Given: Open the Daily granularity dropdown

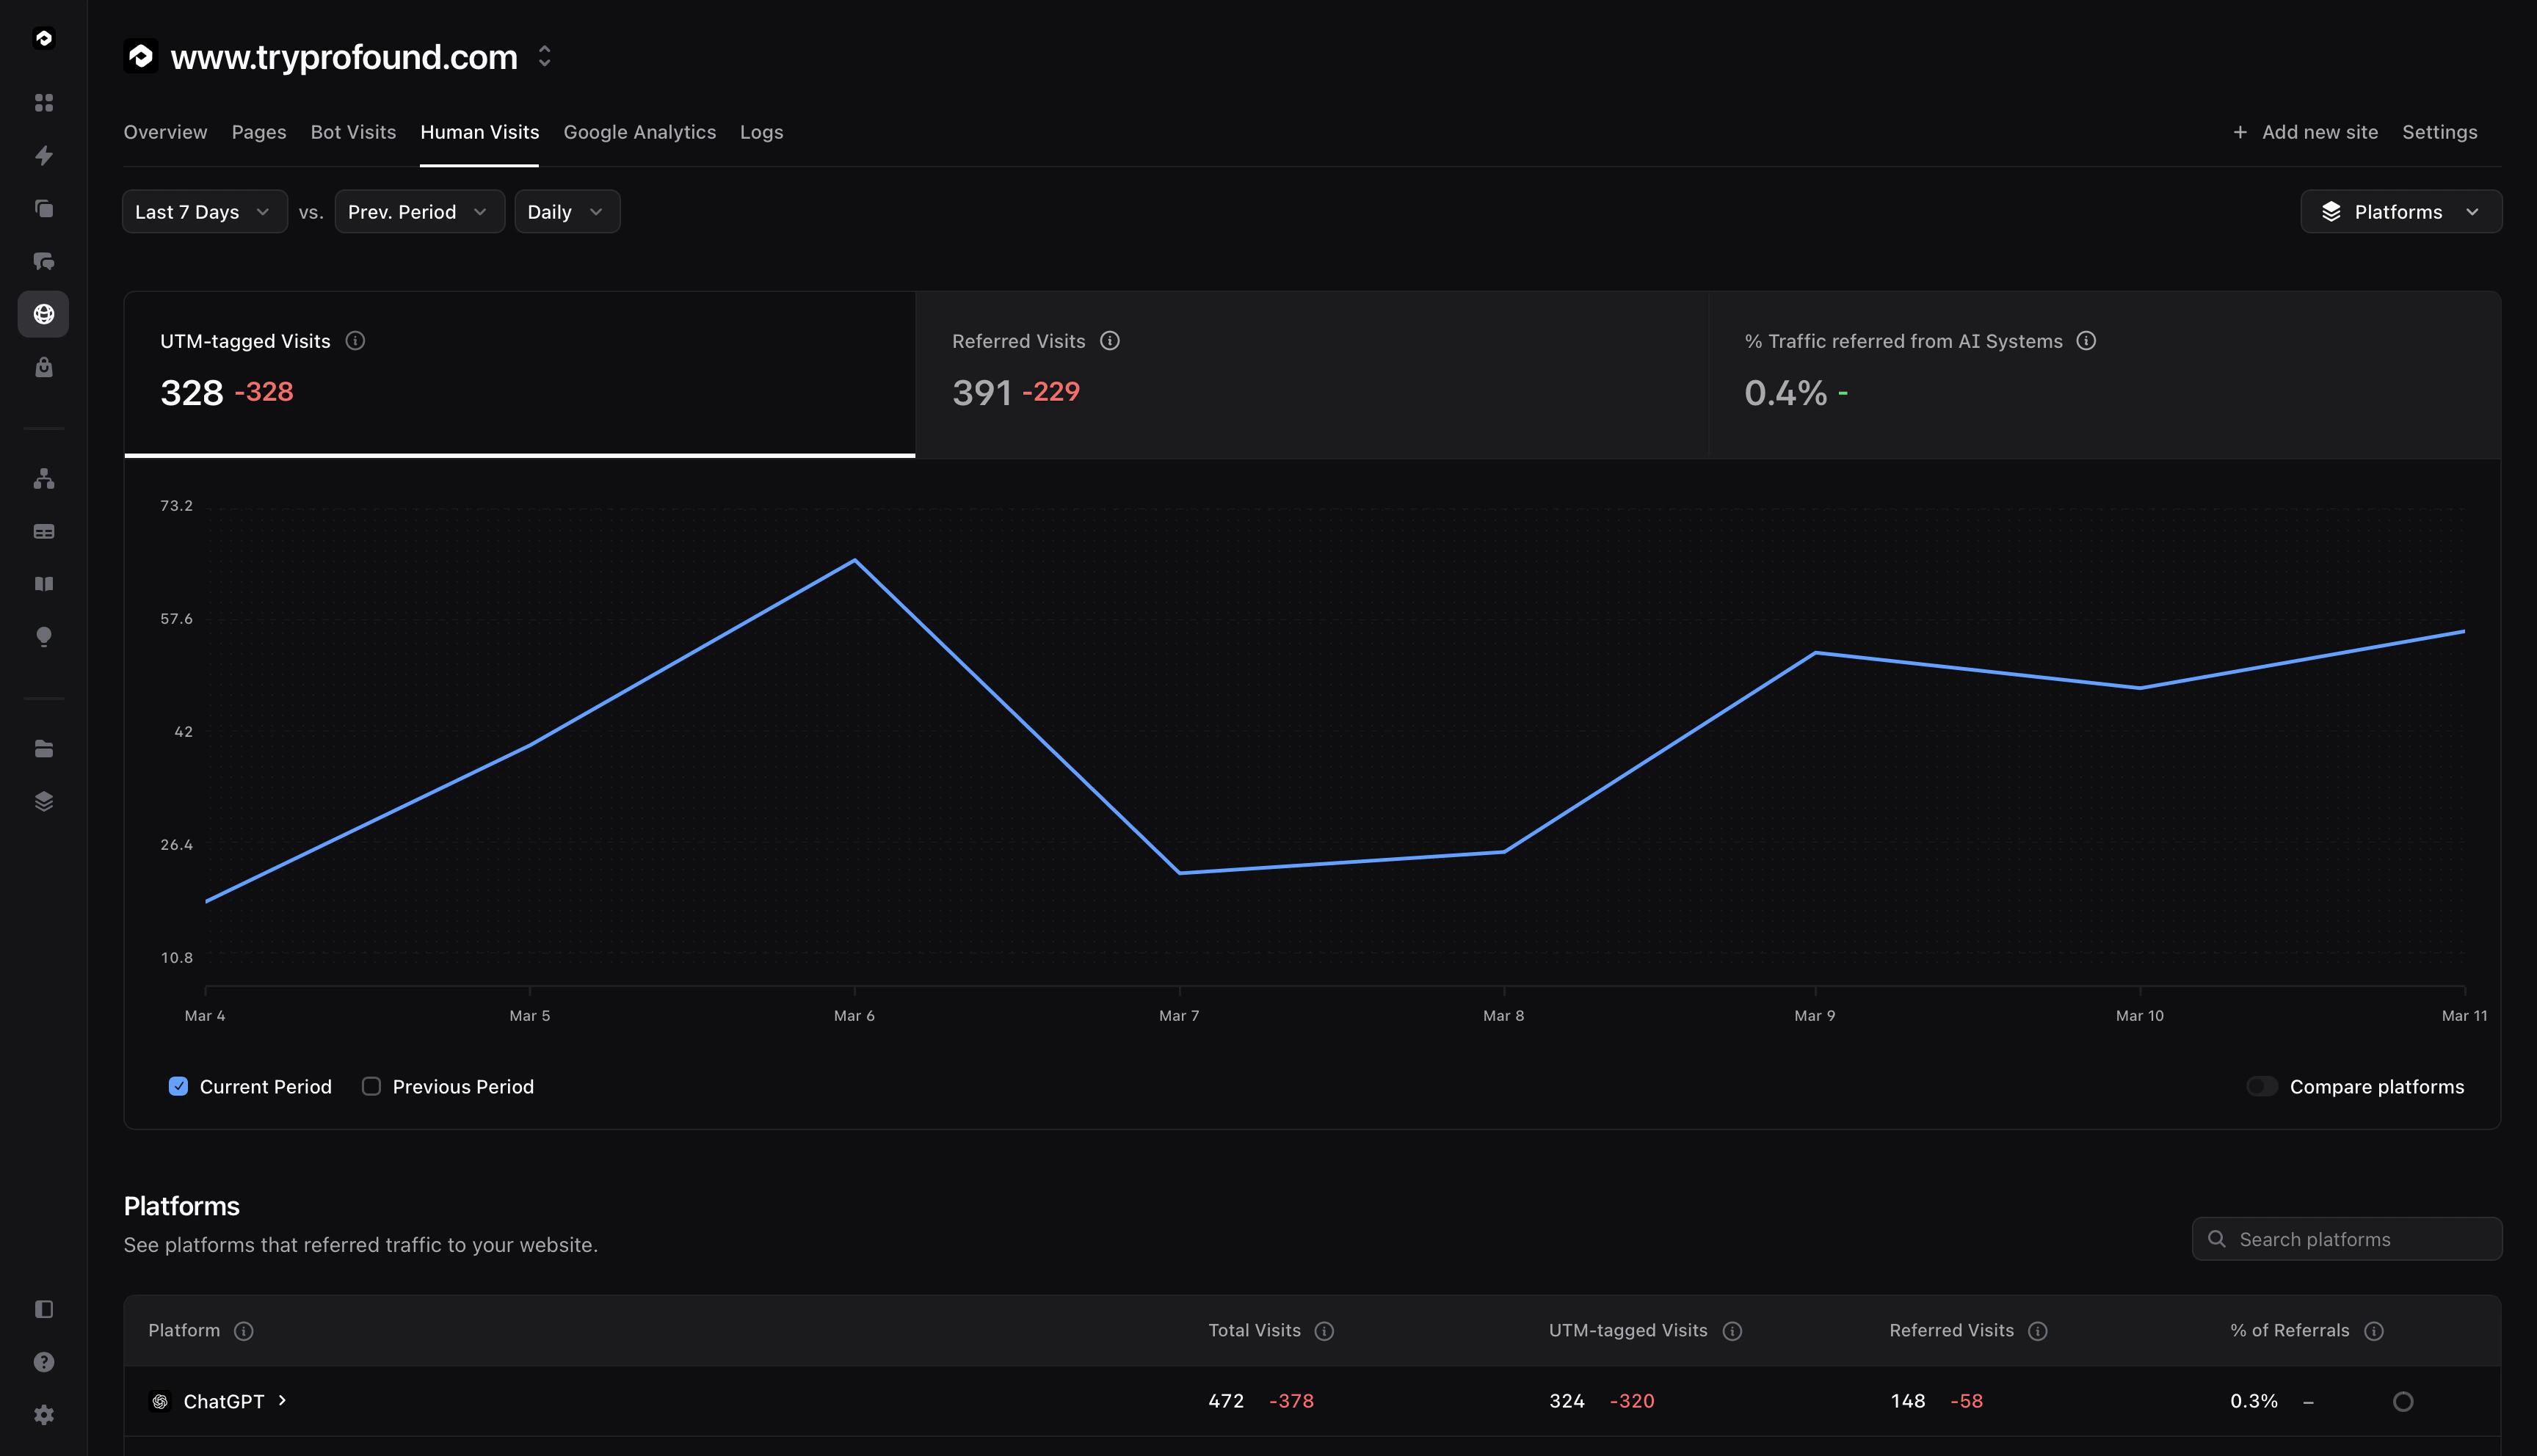Looking at the screenshot, I should (x=566, y=211).
